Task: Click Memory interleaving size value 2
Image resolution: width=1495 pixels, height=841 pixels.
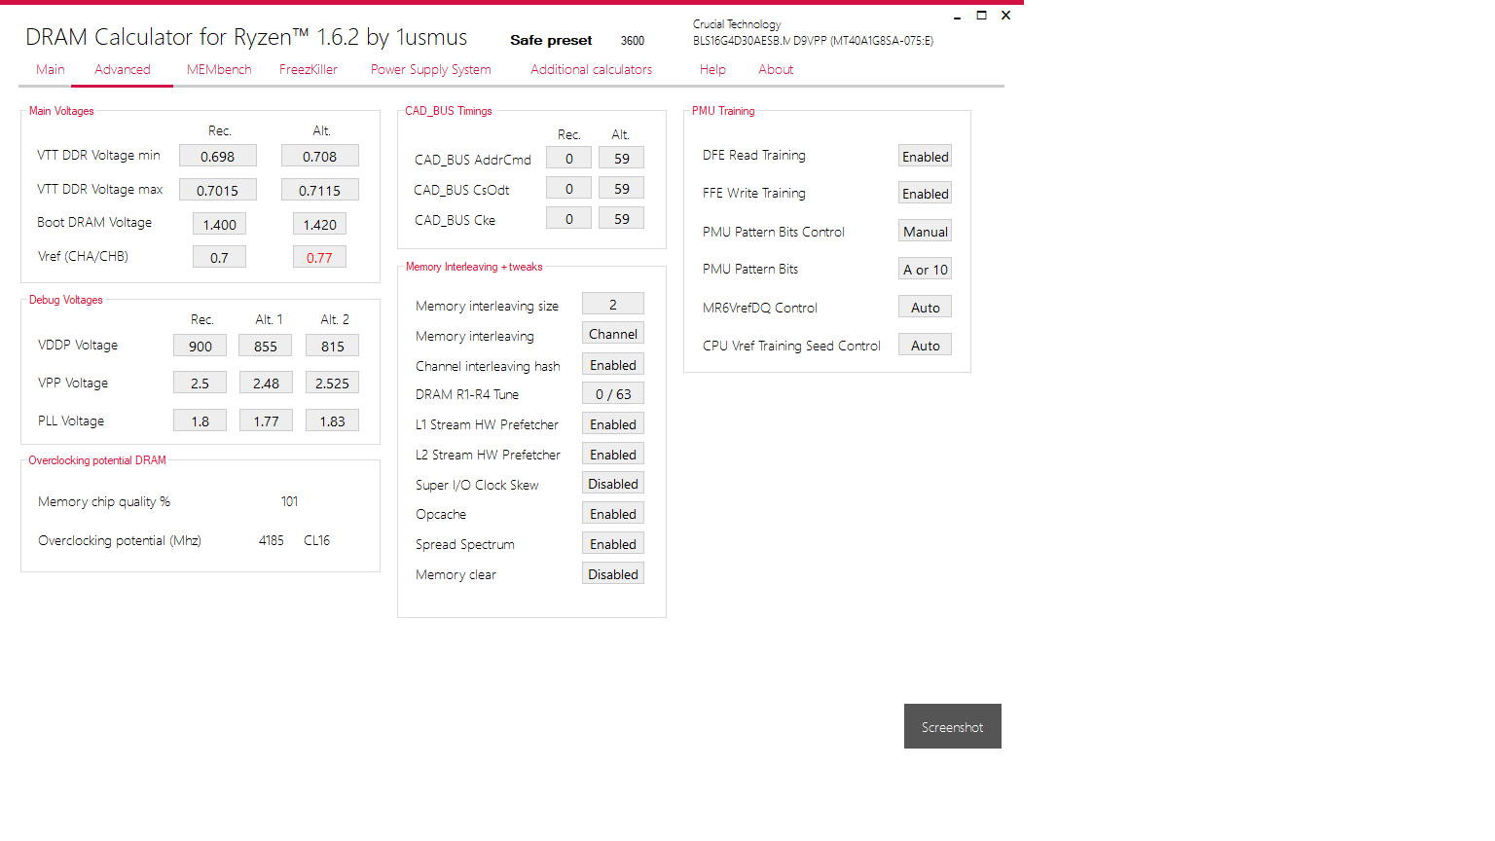Action: (613, 304)
